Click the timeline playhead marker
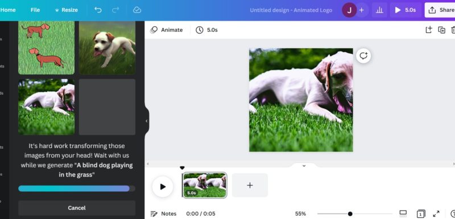Image resolution: width=455 pixels, height=219 pixels. (x=182, y=168)
